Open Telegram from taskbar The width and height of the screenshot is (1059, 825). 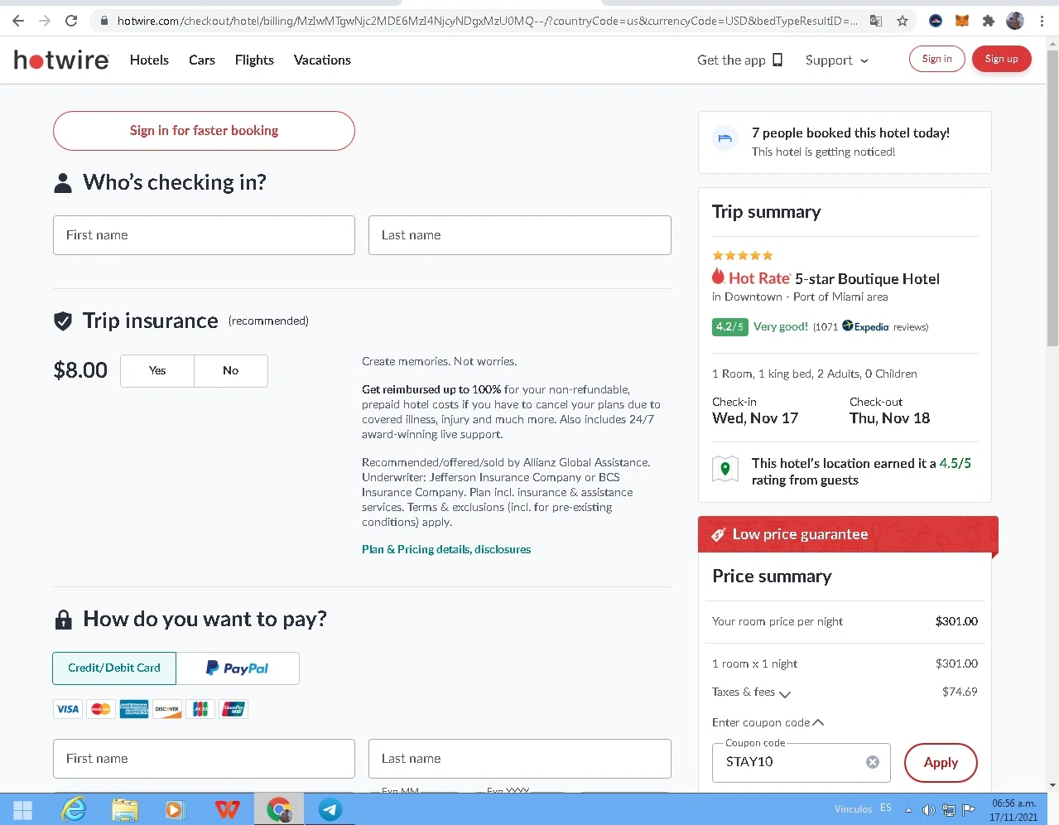330,810
